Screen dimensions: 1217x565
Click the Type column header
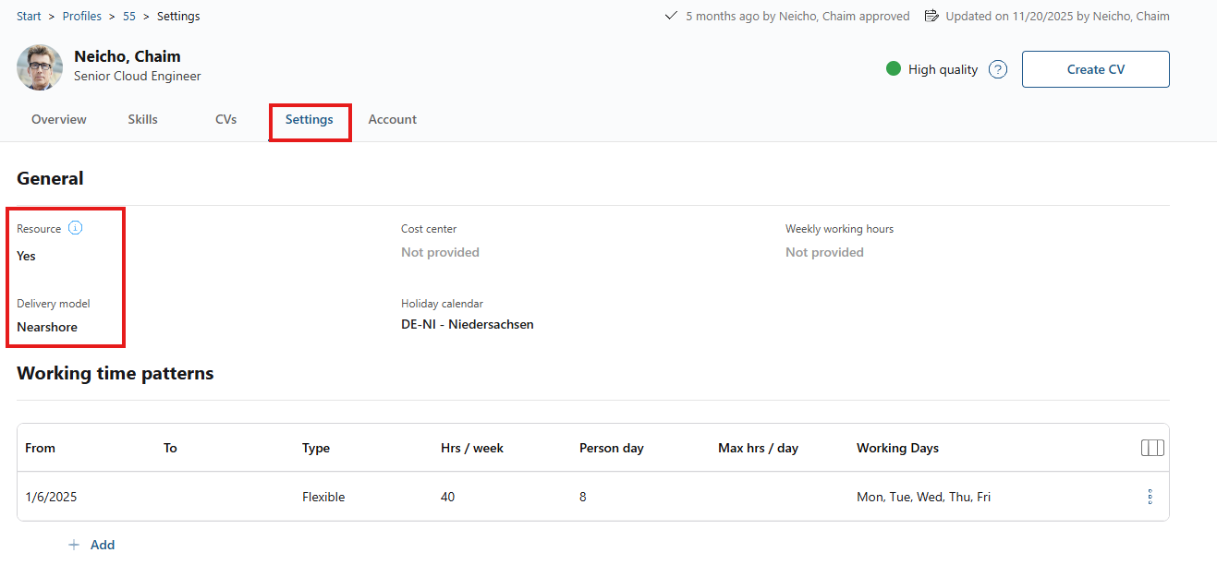tap(316, 448)
